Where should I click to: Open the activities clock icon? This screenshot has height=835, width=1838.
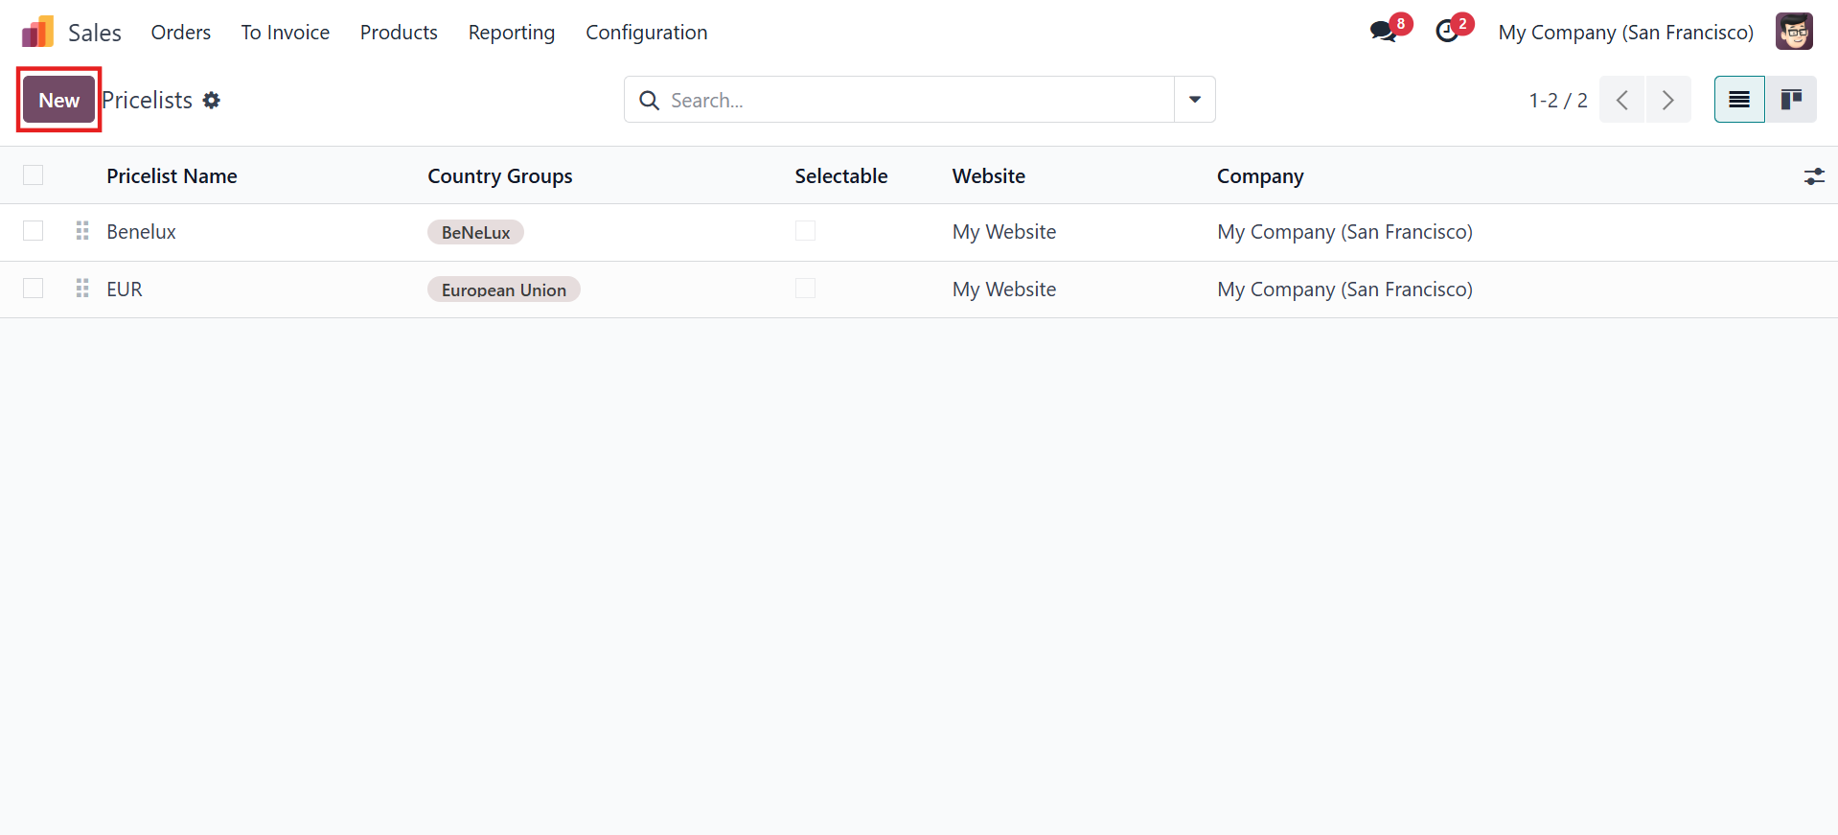(1447, 32)
